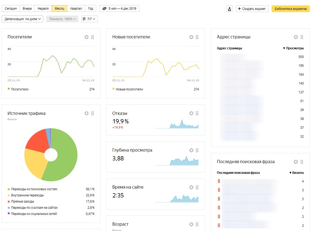
Task: Select the Сегодня period tab
Action: [x=11, y=9]
